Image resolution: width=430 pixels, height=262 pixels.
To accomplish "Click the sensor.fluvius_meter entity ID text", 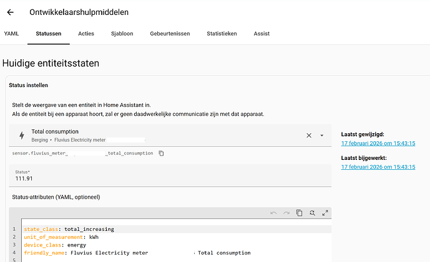I will click(x=82, y=153).
